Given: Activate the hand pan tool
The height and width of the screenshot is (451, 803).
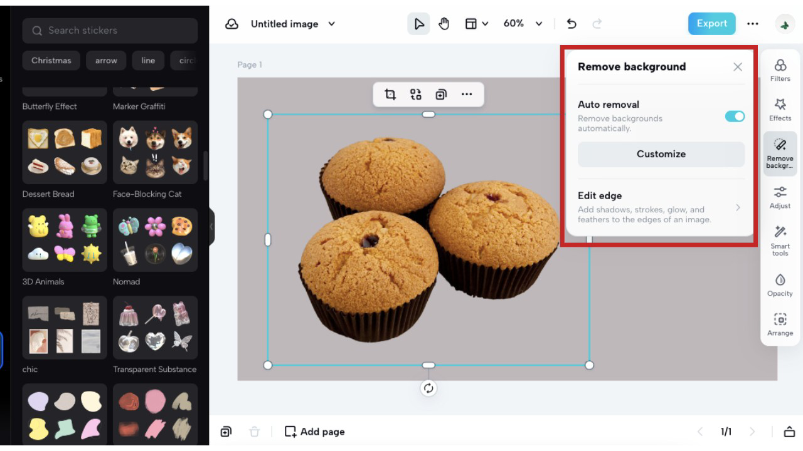Looking at the screenshot, I should coord(444,24).
